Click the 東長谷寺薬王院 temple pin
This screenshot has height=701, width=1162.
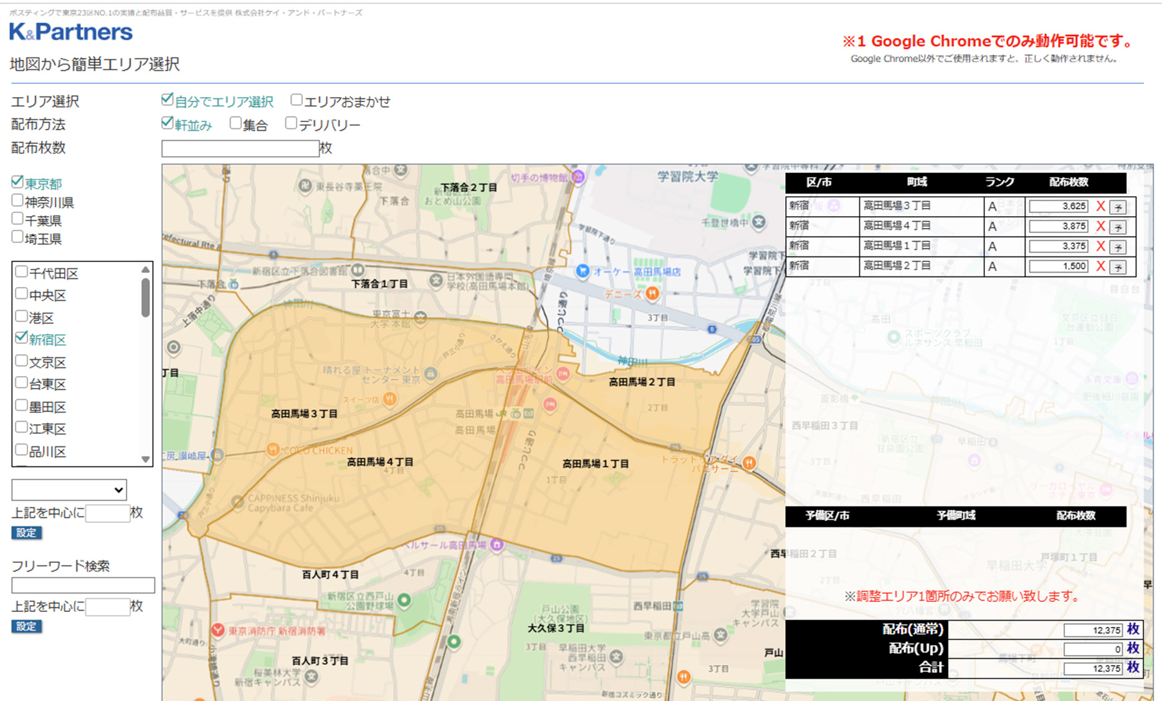(x=305, y=185)
